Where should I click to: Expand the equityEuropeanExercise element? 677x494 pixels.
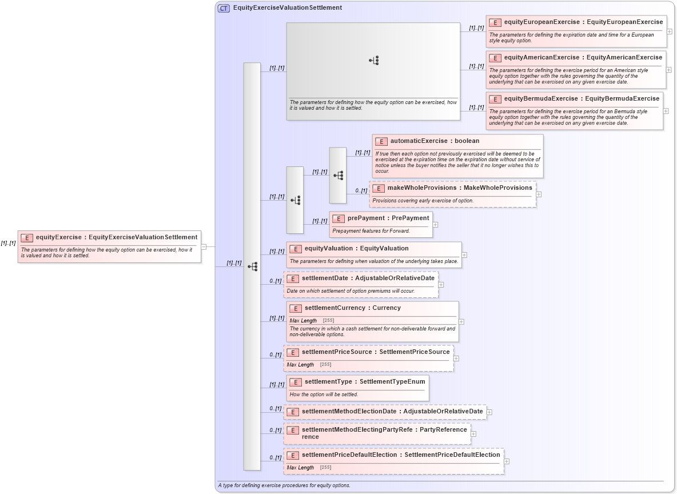click(x=669, y=31)
